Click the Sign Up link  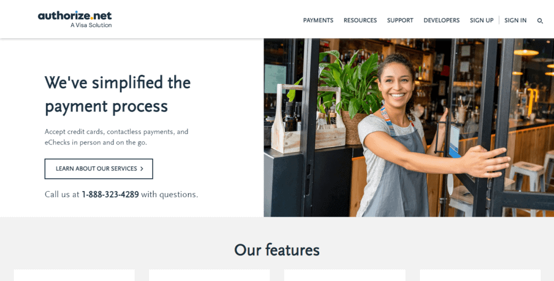coord(481,21)
